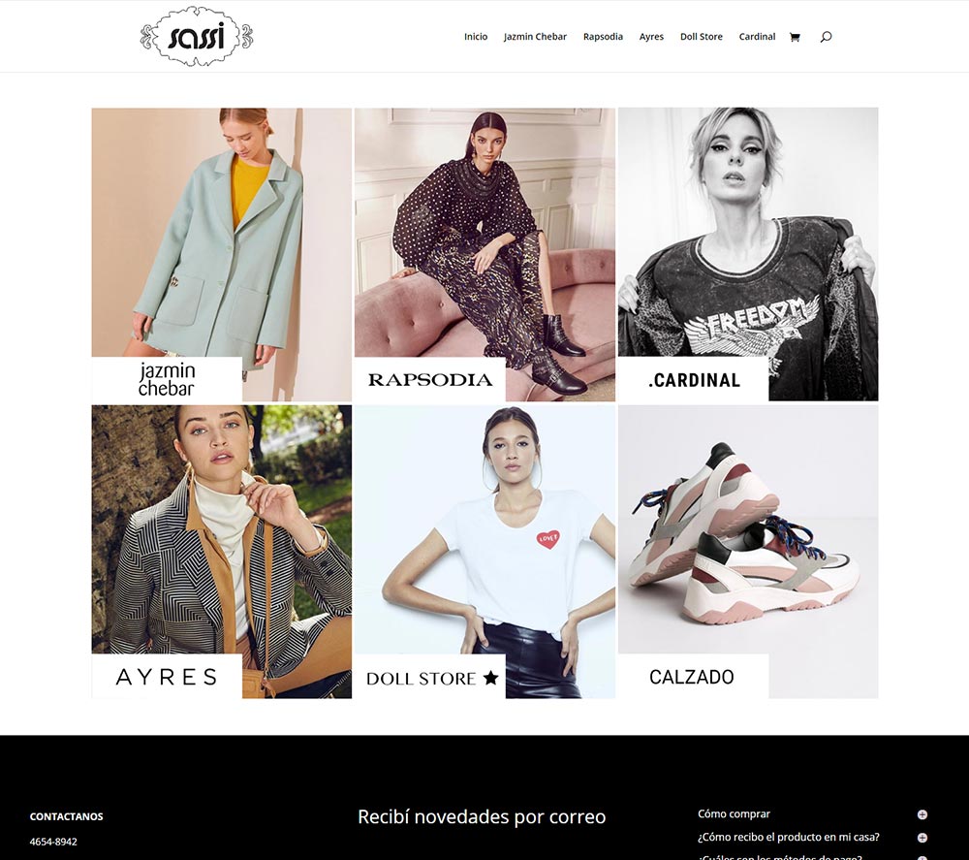This screenshot has height=860, width=969.
Task: Expand the Cómo comprar plus icon
Action: click(922, 814)
